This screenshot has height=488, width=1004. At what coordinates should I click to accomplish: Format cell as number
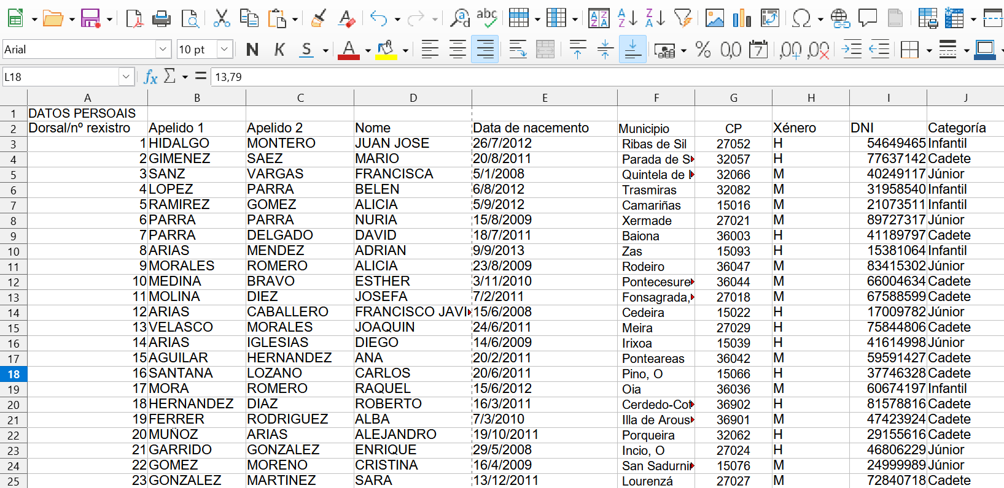[x=731, y=50]
